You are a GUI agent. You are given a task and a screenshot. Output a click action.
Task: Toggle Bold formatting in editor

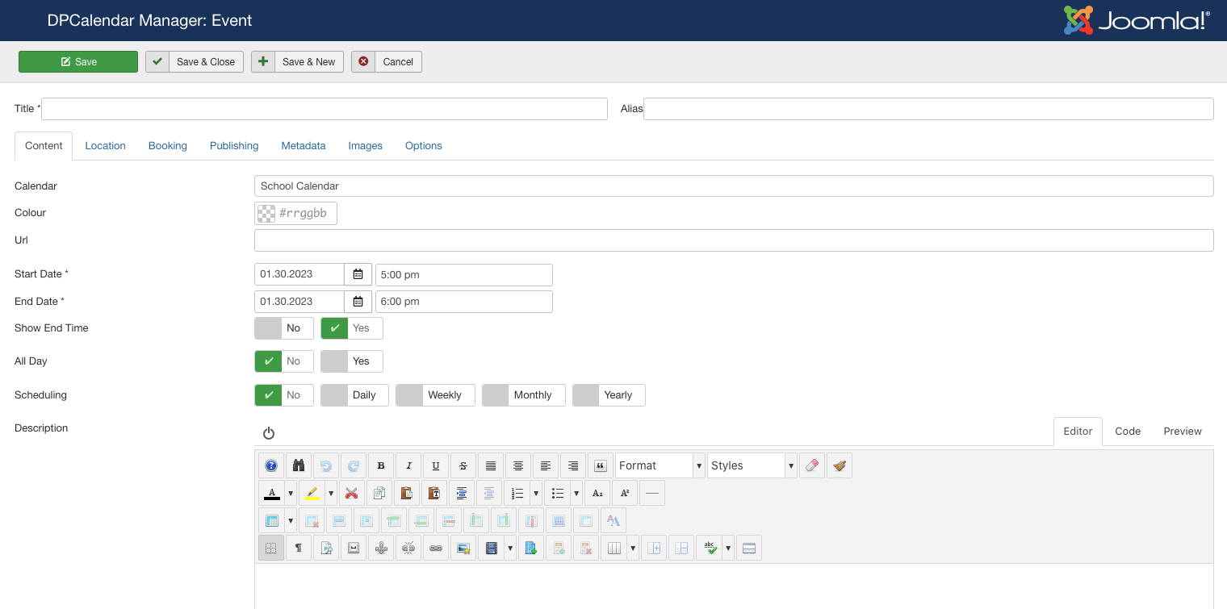381,465
